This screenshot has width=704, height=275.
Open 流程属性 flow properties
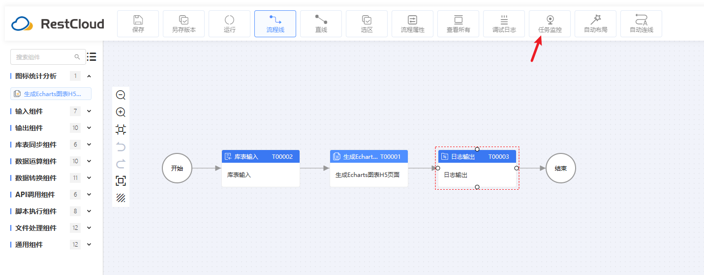point(412,24)
